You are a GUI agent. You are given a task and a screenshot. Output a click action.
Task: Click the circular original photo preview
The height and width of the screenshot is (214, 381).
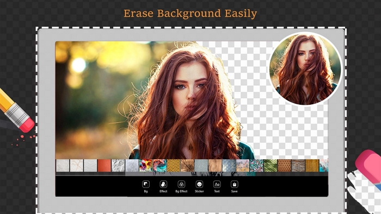click(305, 69)
